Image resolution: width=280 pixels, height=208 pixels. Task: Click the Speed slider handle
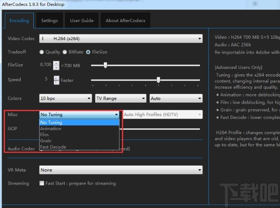click(x=158, y=80)
